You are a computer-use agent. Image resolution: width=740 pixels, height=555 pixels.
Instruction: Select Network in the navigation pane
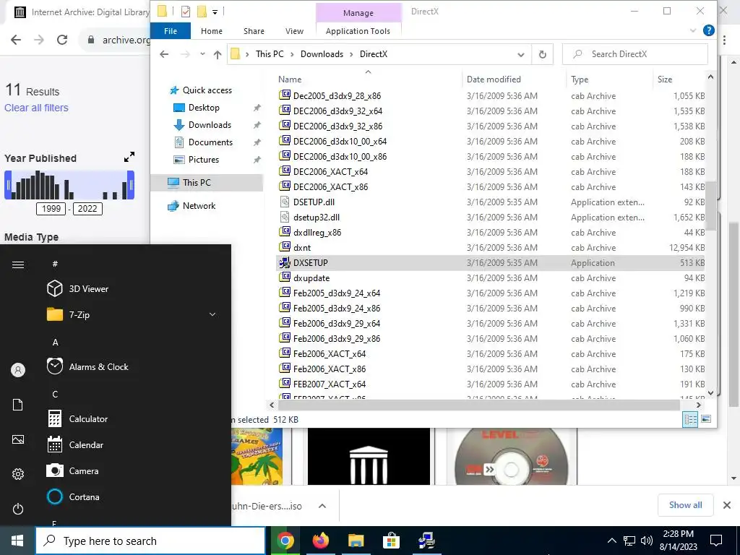point(199,206)
